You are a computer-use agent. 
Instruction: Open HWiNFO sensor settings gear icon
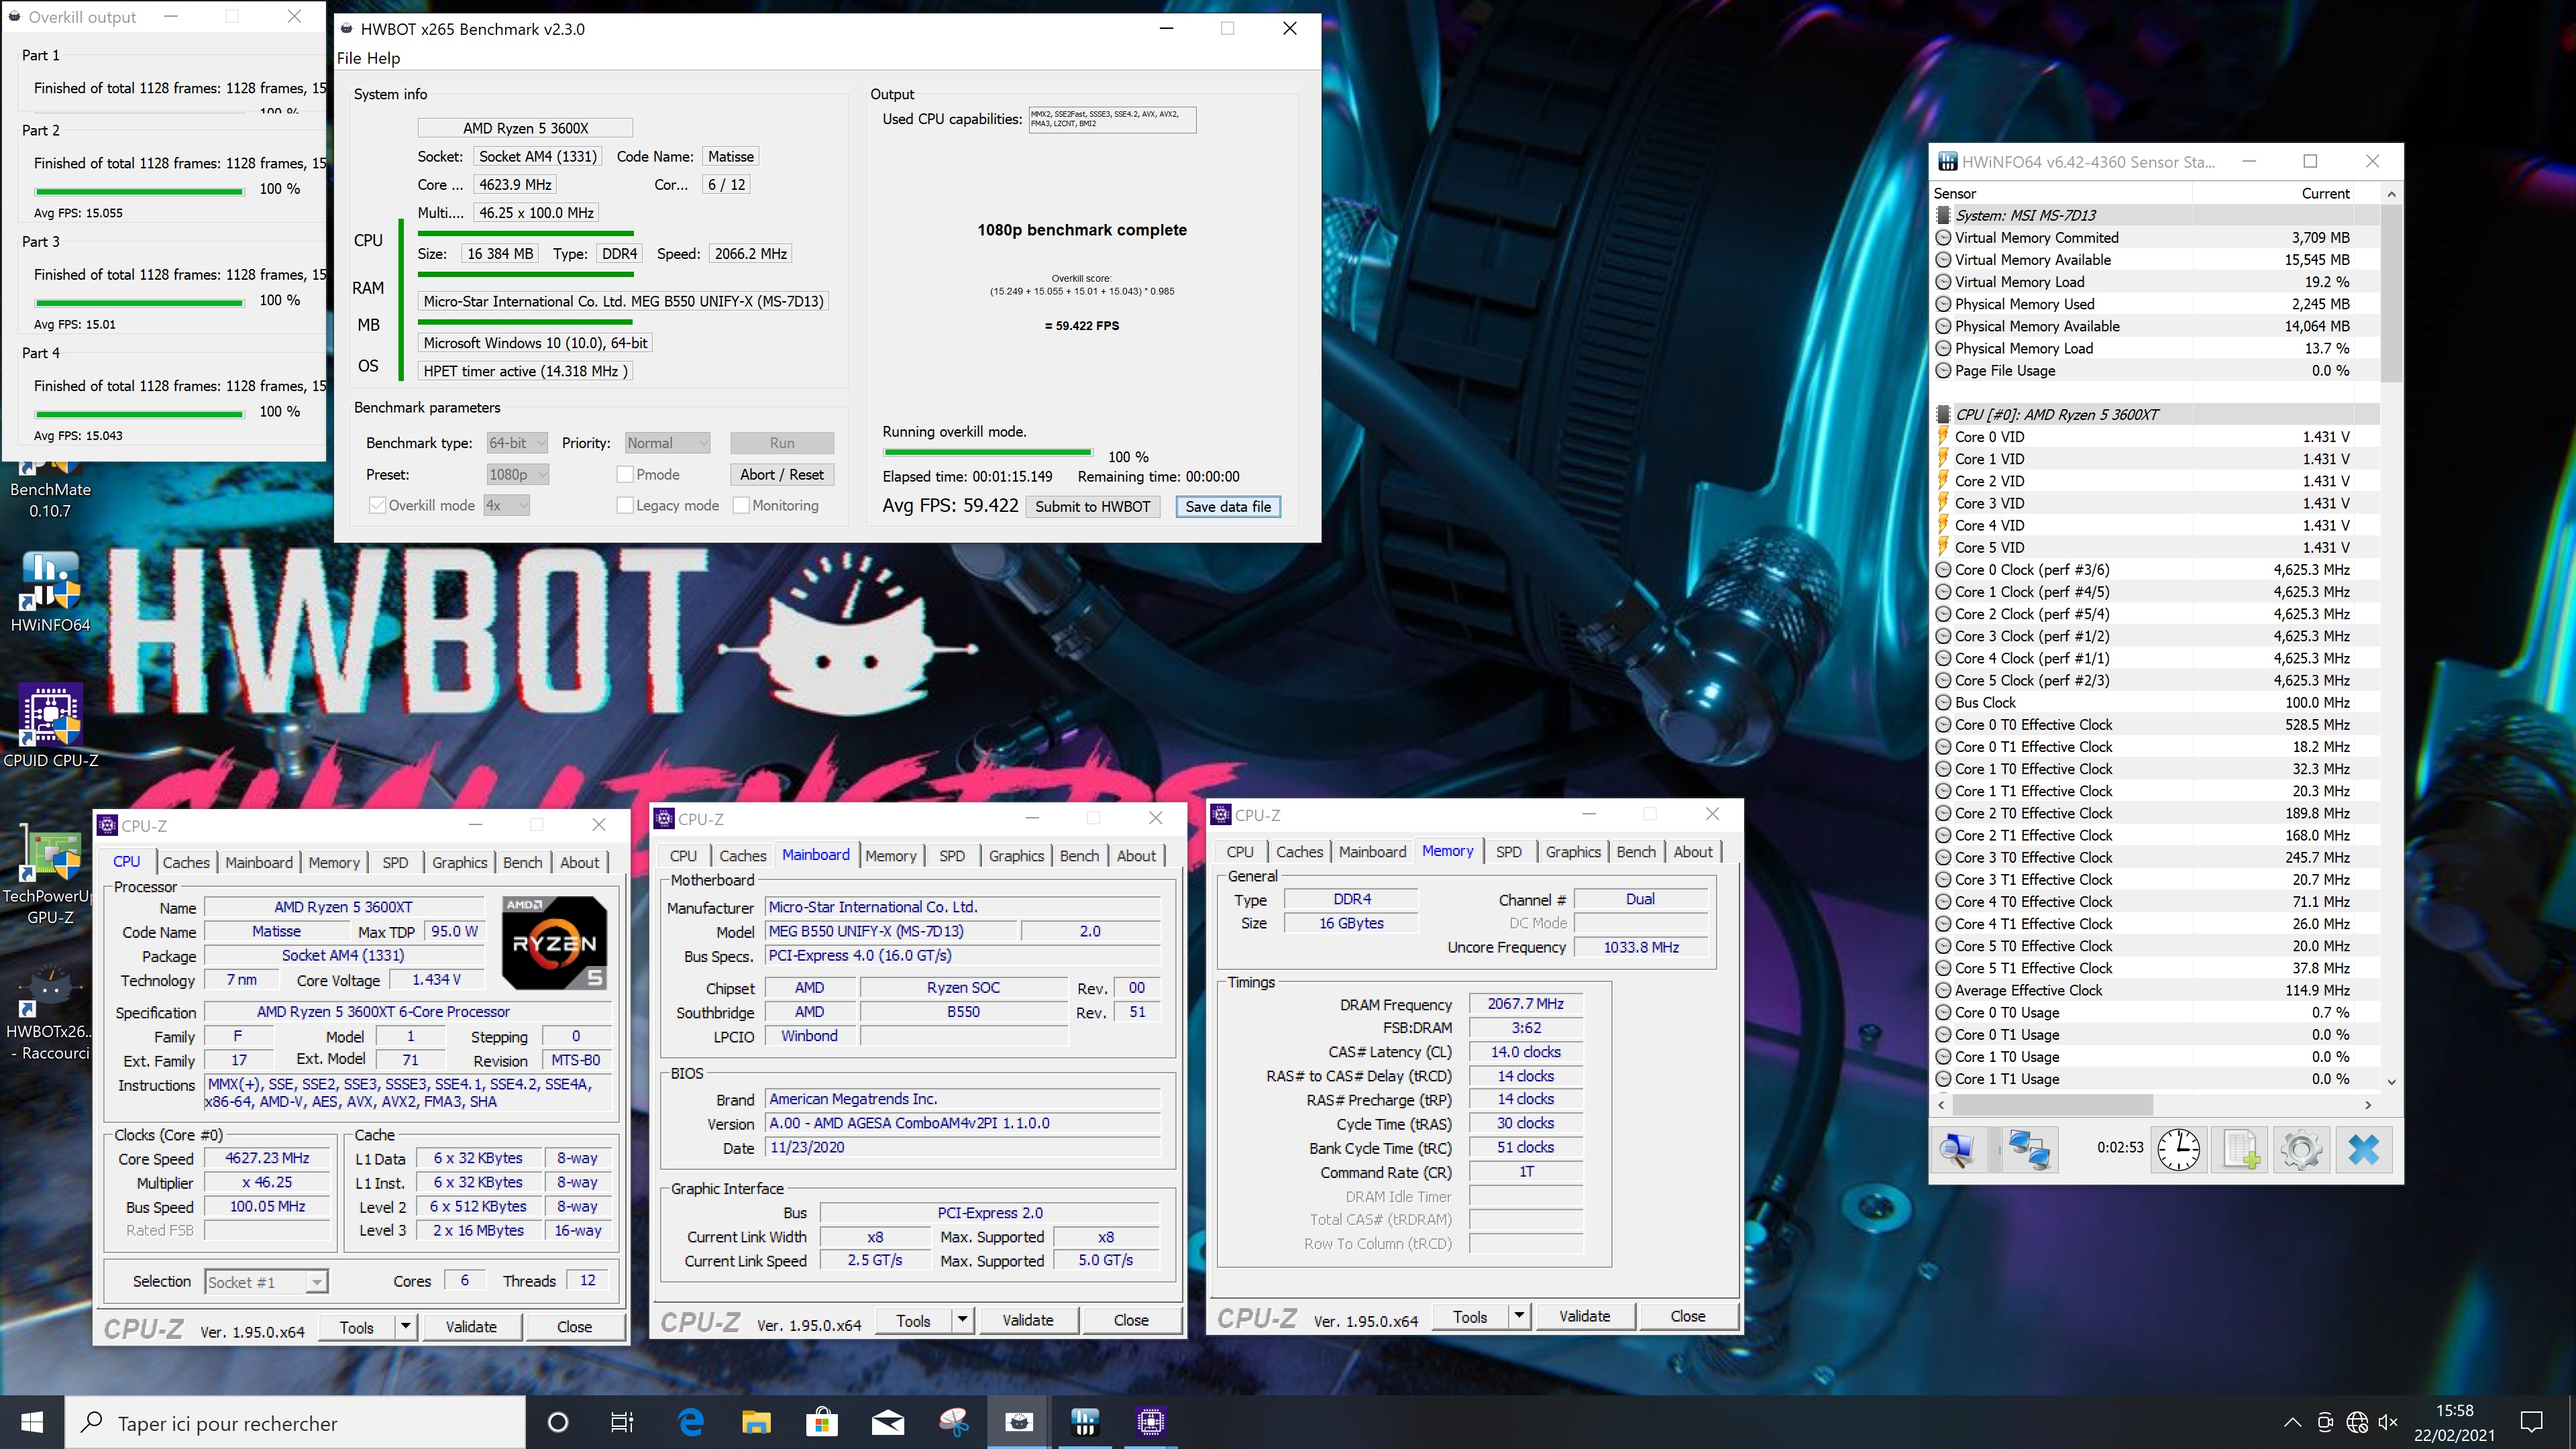2301,1149
